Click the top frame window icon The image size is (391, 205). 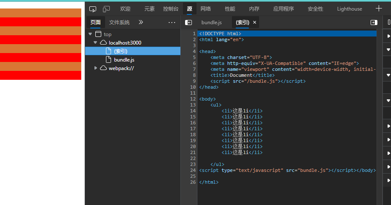98,34
